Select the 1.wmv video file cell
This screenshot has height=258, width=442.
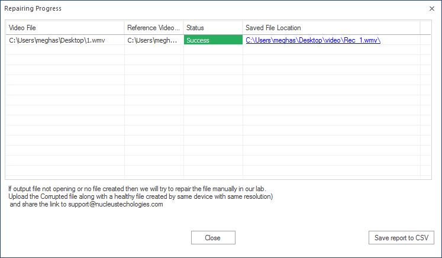[x=65, y=40]
